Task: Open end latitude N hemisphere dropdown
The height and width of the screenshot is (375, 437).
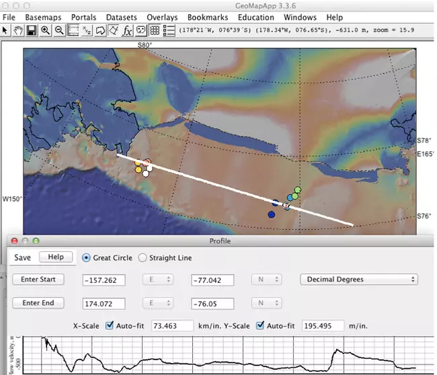Action: coord(267,303)
